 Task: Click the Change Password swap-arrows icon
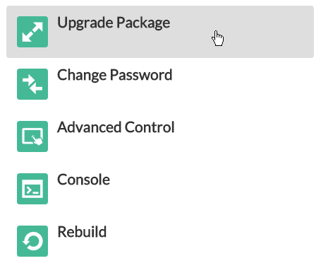tap(32, 84)
